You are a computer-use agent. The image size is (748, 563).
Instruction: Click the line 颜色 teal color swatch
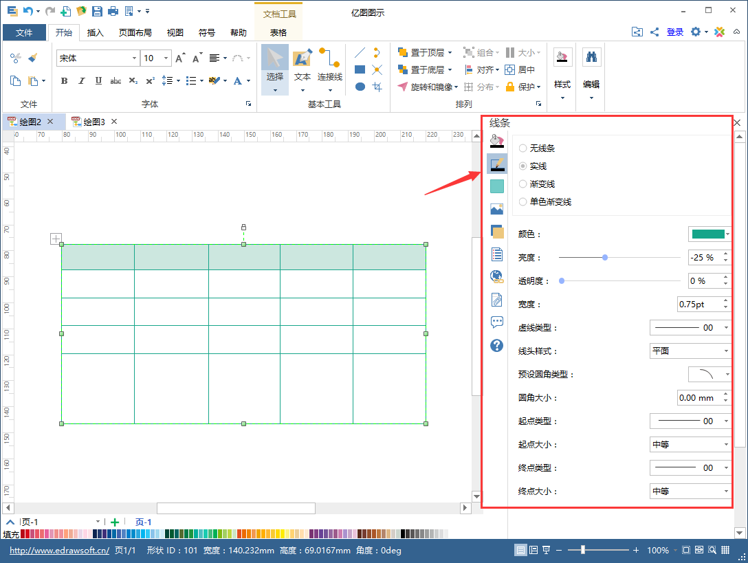point(709,234)
